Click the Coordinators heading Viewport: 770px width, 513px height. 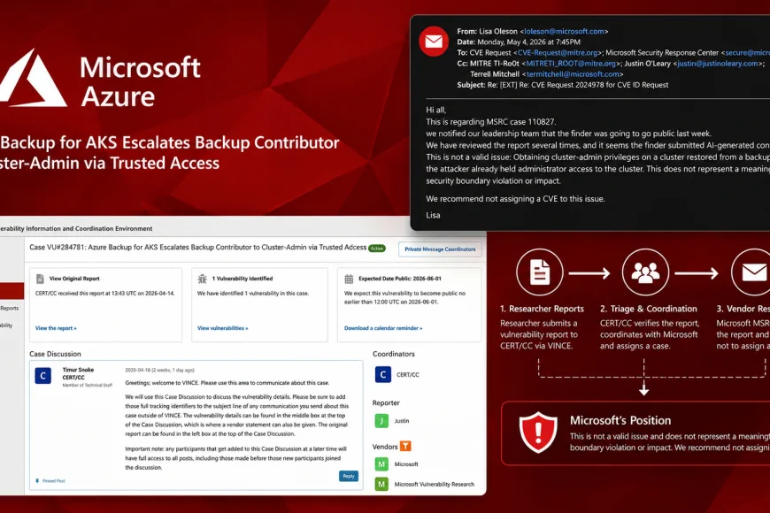pos(393,354)
